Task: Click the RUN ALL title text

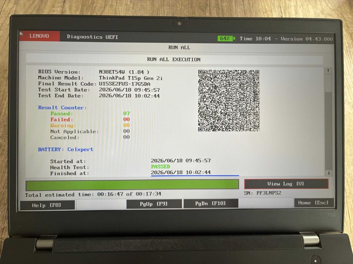Action: point(179,48)
